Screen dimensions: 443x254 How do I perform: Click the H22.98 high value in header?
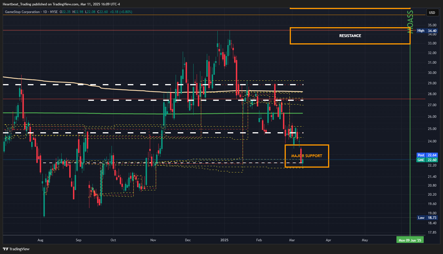[x=78, y=12]
